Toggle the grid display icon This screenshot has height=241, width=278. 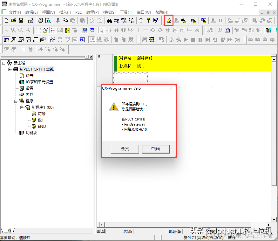pyautogui.click(x=38, y=30)
